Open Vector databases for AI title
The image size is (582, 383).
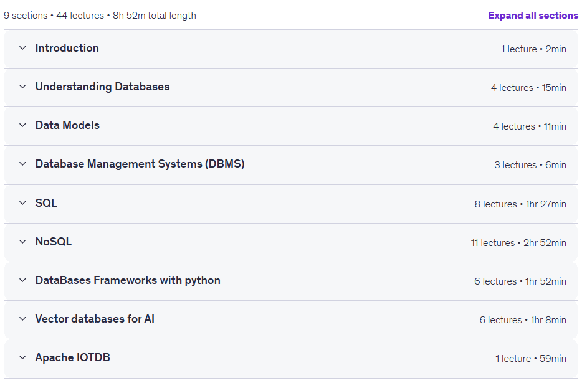[x=95, y=319]
